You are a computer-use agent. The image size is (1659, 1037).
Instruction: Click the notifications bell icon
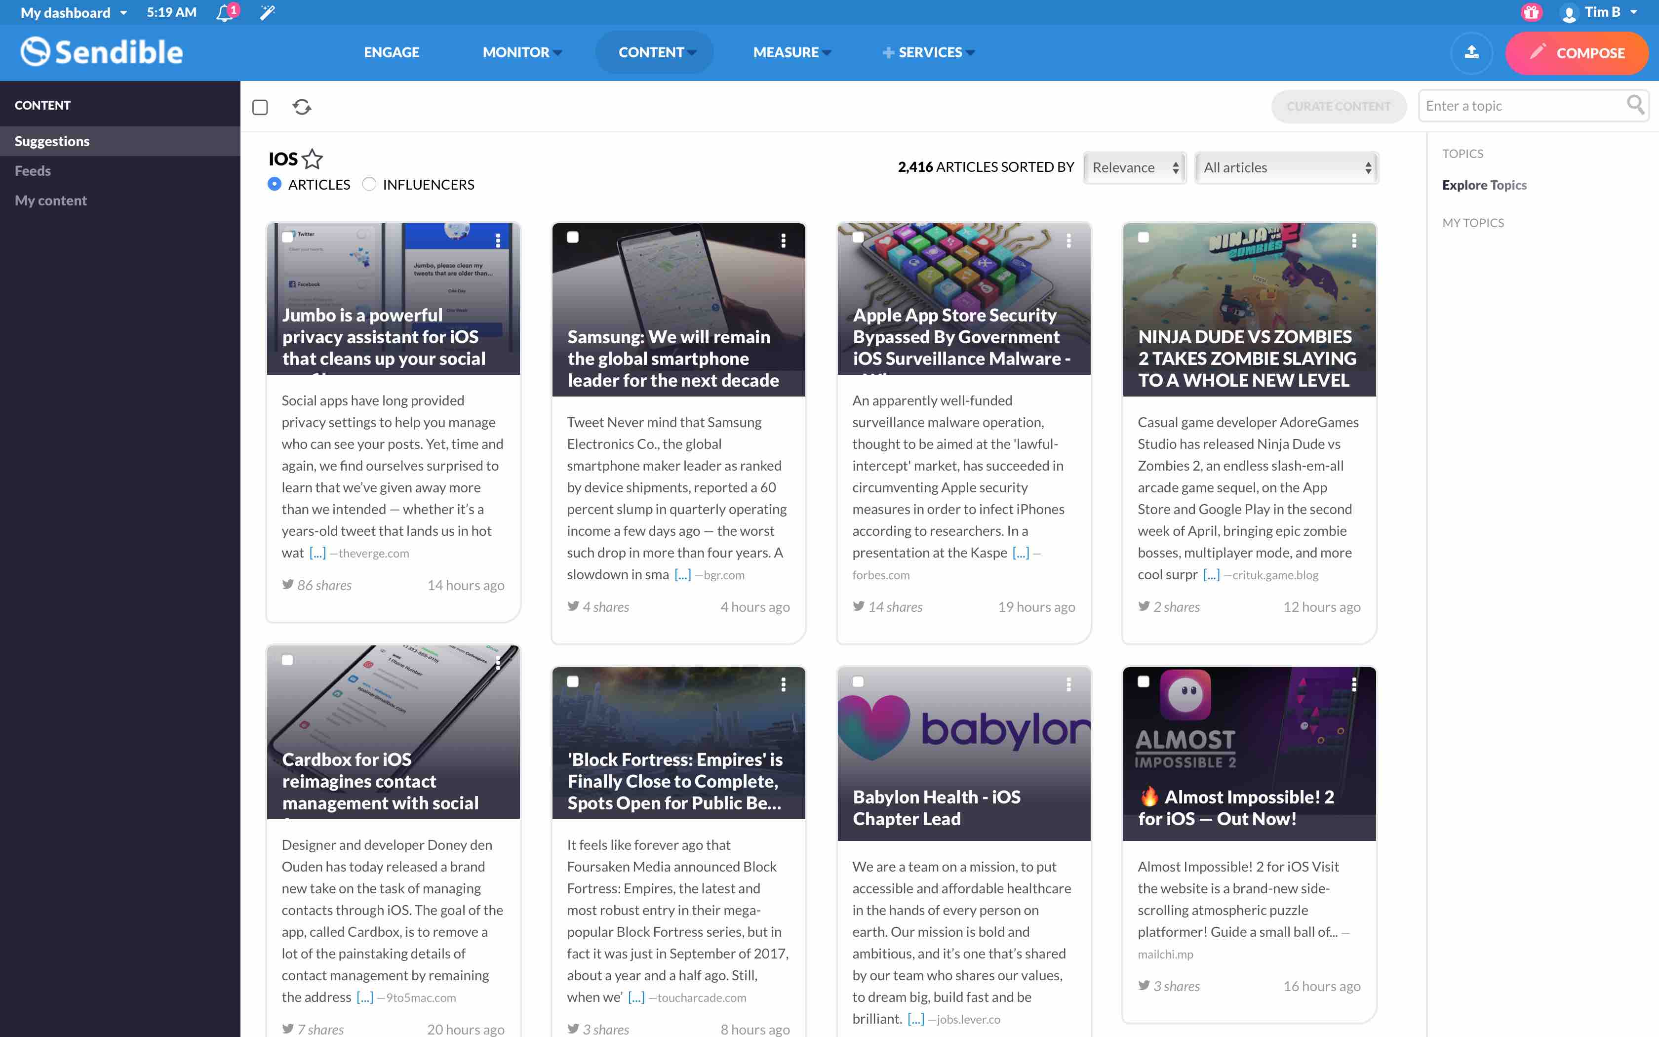click(x=225, y=13)
